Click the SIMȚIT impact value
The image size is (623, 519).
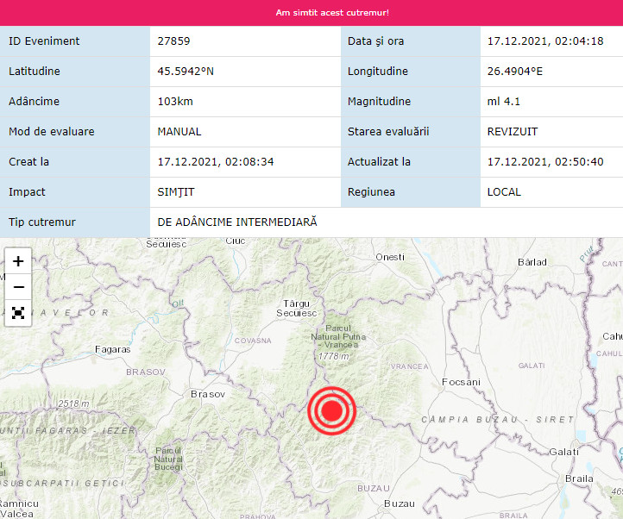click(177, 191)
